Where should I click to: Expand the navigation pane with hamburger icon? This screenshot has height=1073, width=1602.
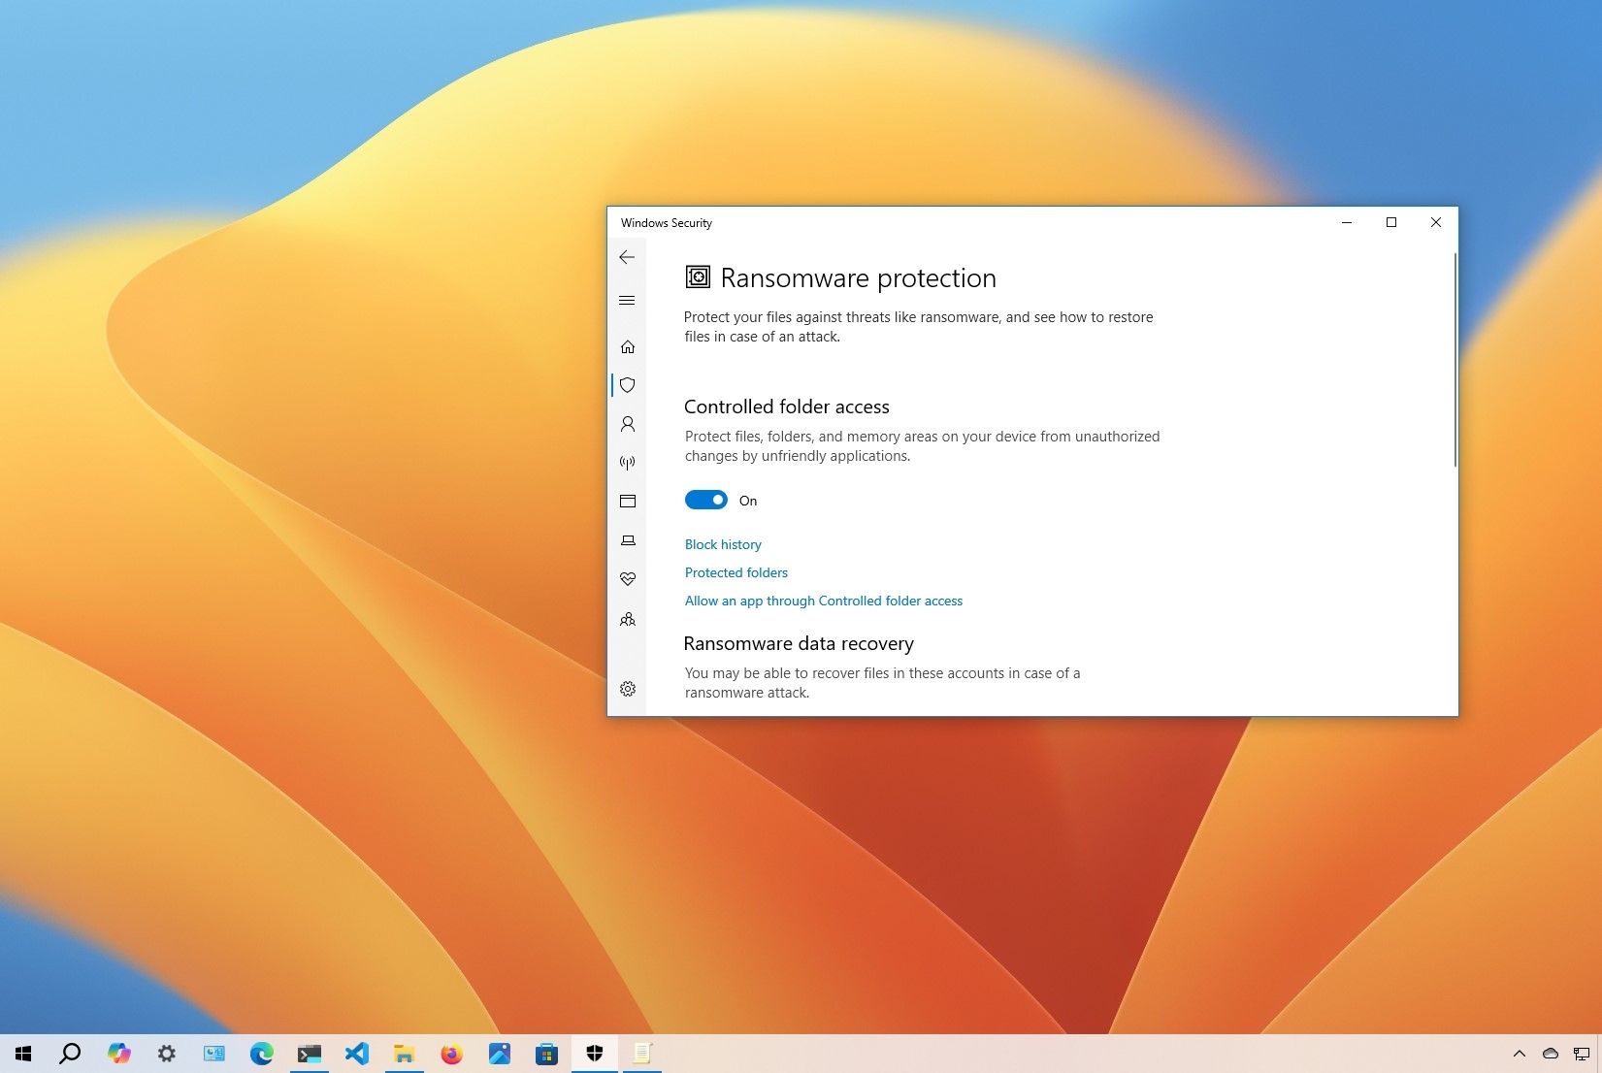(628, 300)
